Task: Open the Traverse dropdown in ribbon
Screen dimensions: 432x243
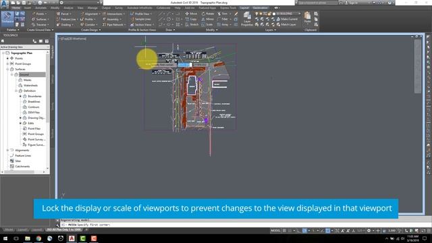Action: pos(40,25)
